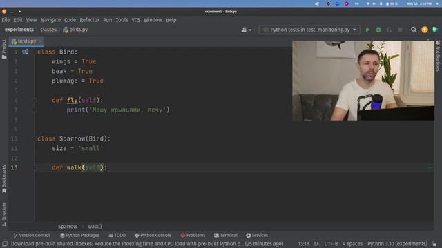Click the system clock in top bar
Image resolution: width=442 pixels, height=248 pixels.
[419, 3]
